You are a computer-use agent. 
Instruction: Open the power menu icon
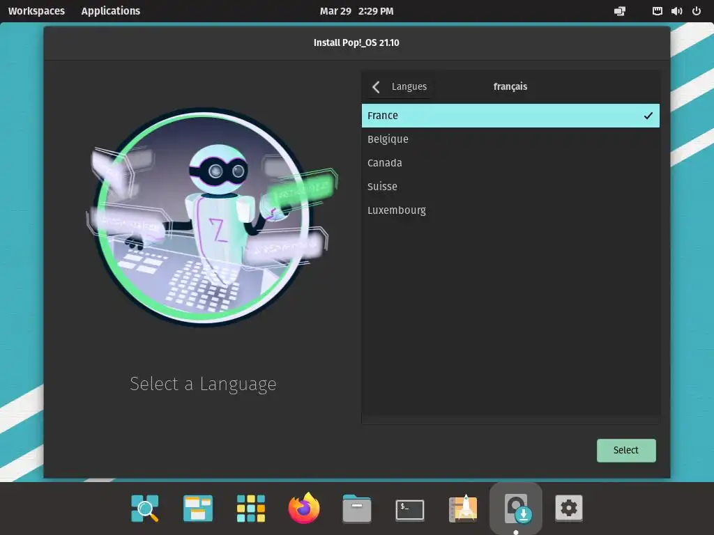click(x=697, y=11)
